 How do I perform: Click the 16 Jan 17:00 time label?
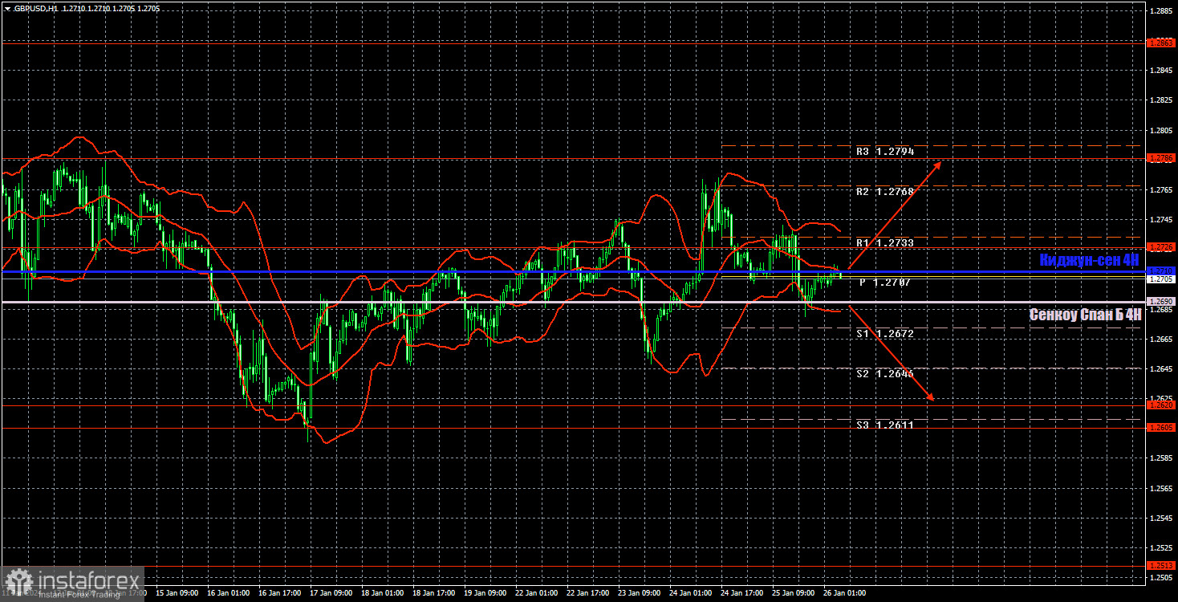[x=280, y=593]
